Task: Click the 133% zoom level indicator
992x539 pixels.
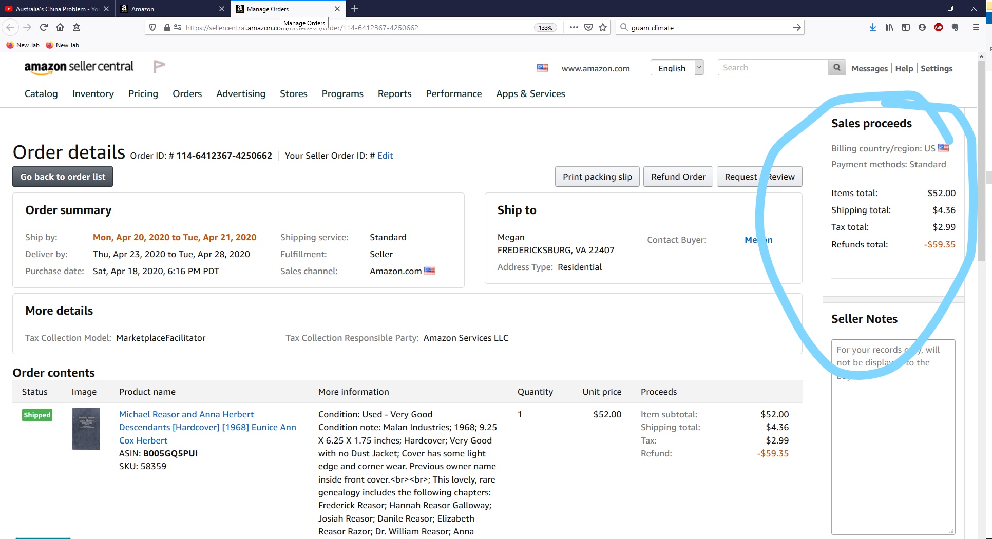Action: 546,28
